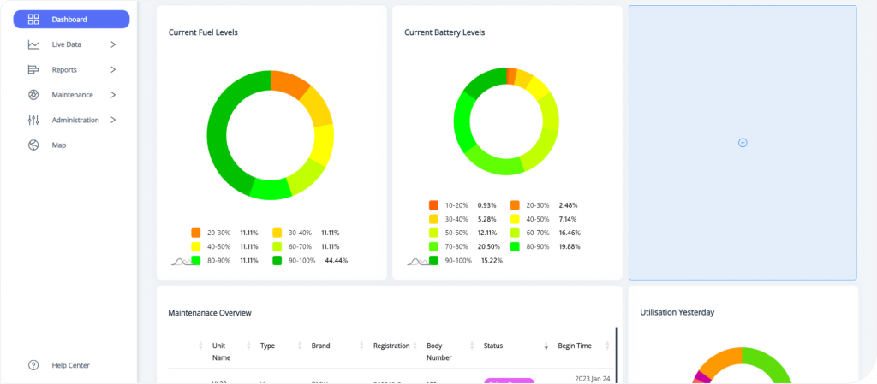
Task: Click the Status column header
Action: 493,346
